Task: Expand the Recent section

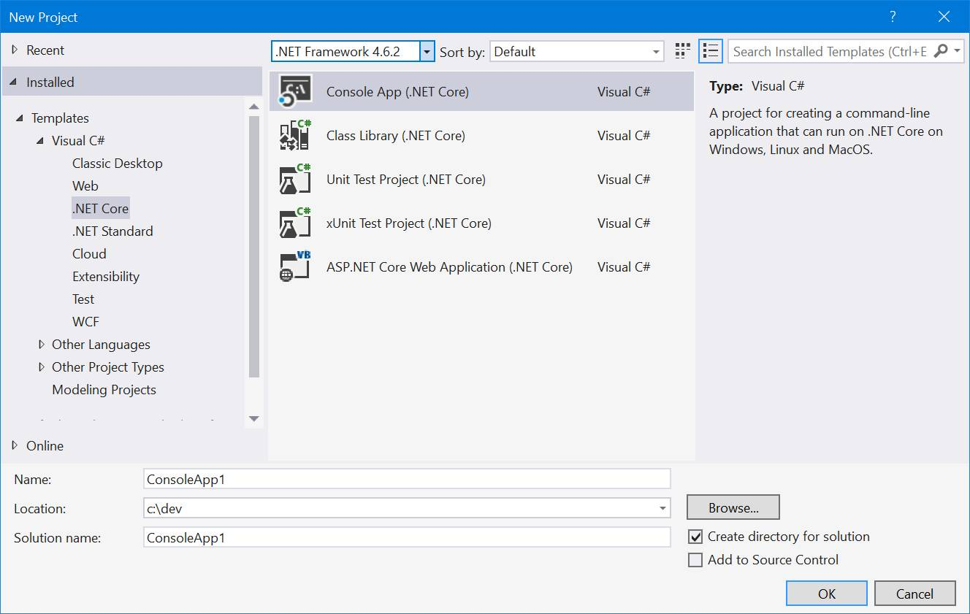Action: pos(15,50)
